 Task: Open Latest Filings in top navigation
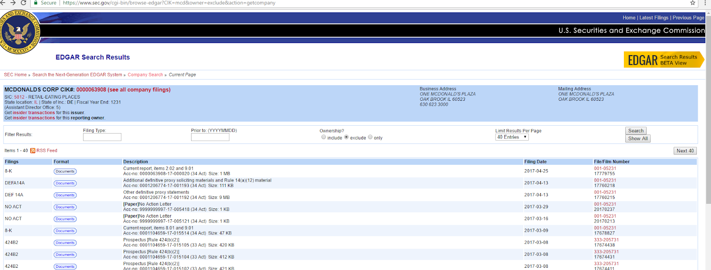coord(654,18)
